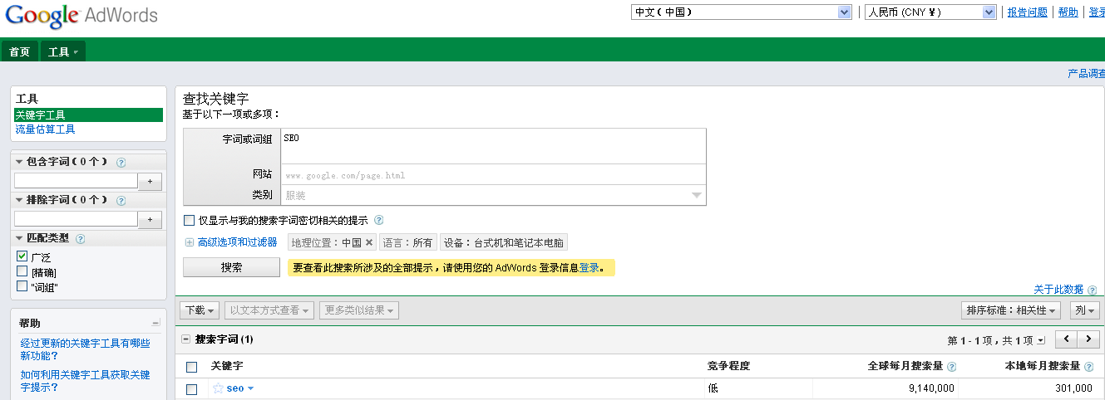Open the language dropdown 中文（中国）
Image resolution: width=1105 pixels, height=400 pixels.
[741, 12]
